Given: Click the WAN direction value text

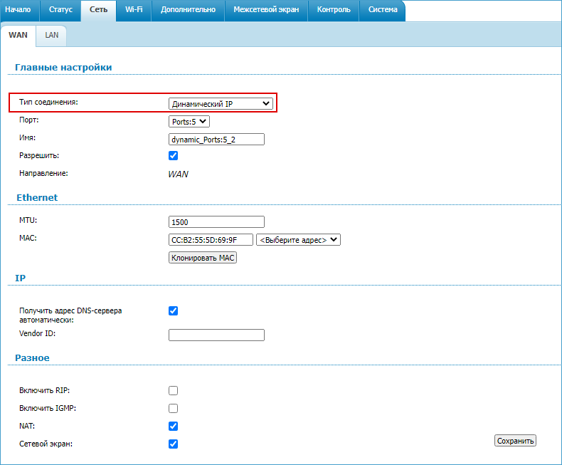Looking at the screenshot, I should 178,174.
